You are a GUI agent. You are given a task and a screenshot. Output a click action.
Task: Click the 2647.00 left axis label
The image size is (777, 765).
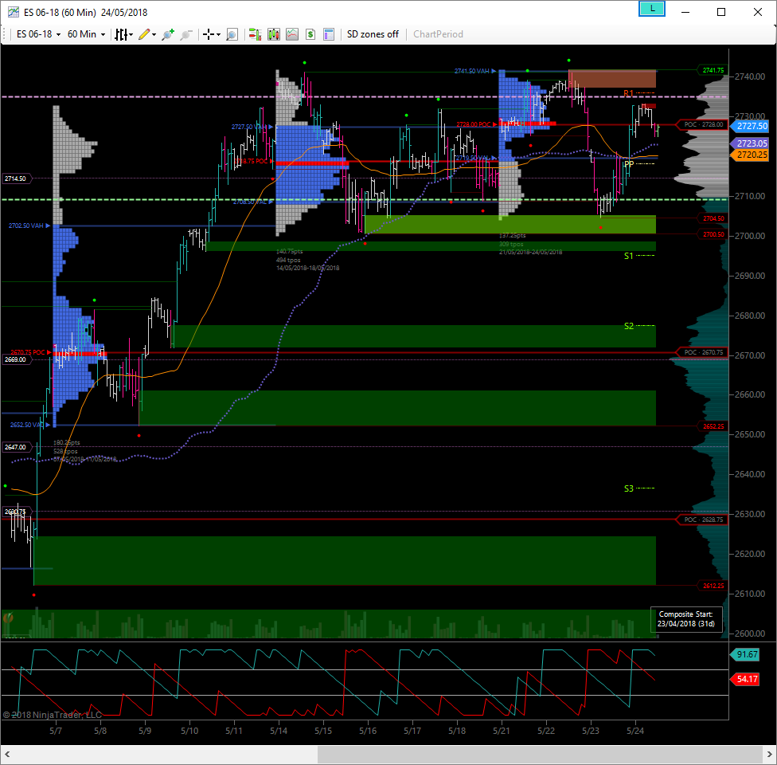17,447
